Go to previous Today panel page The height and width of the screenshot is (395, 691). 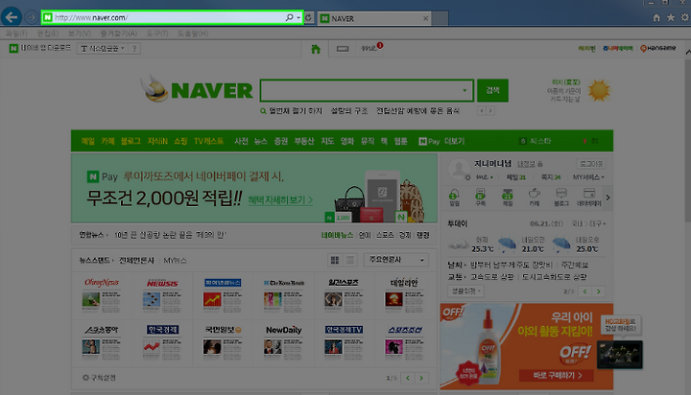click(x=584, y=291)
